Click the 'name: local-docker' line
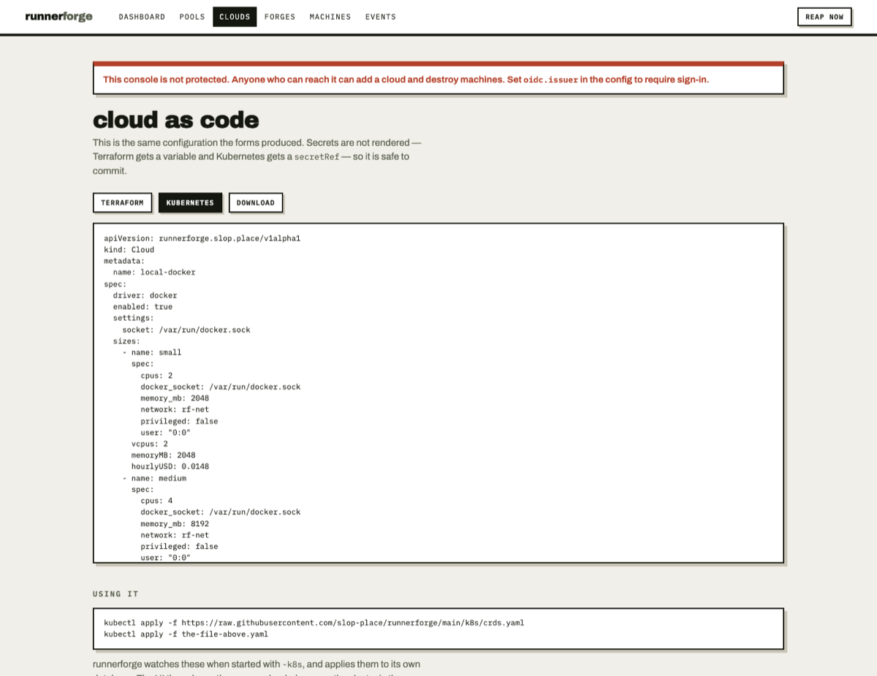The height and width of the screenshot is (676, 877). pos(154,273)
